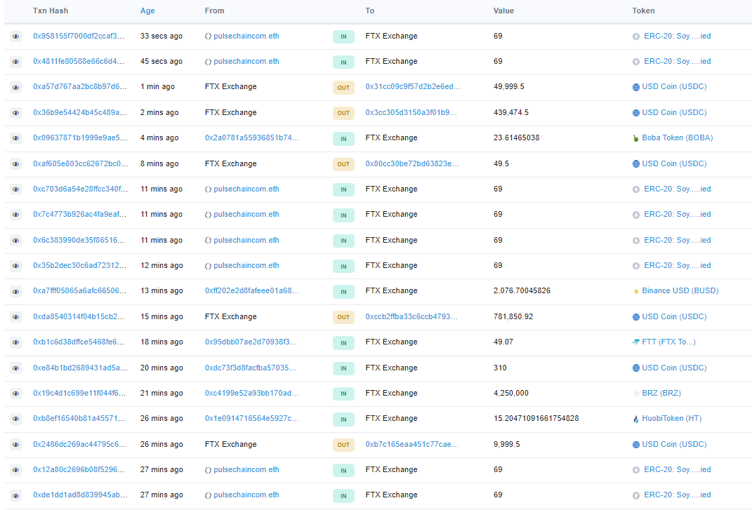Open transaction hash 0xa57d767aa2bc8b97d6
752x510 pixels.
coord(79,87)
